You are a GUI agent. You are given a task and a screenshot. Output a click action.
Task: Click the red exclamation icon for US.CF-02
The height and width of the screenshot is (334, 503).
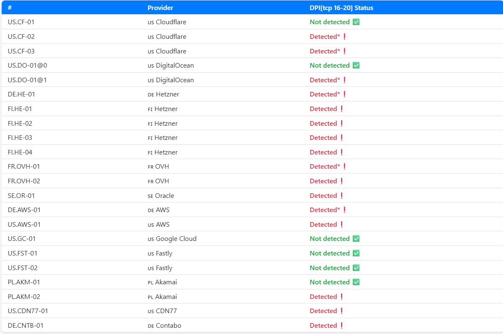tap(344, 37)
